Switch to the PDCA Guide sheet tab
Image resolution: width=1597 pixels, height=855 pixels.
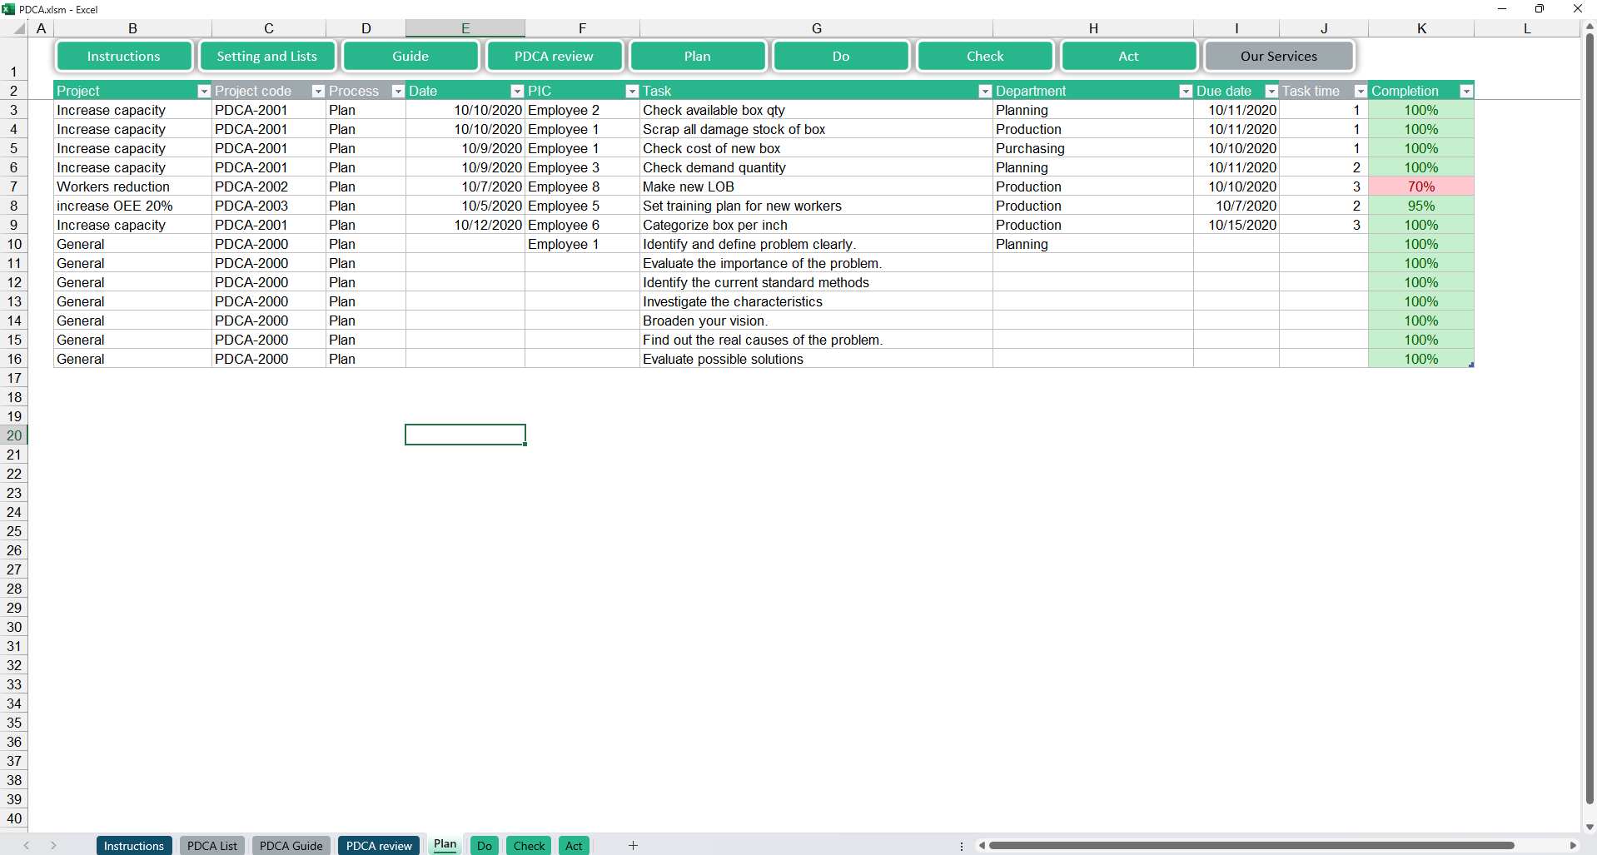291,845
